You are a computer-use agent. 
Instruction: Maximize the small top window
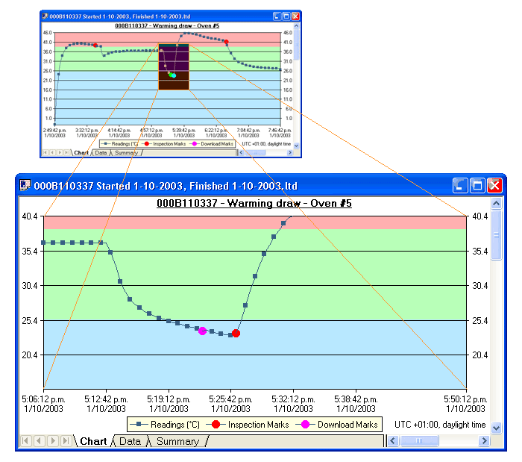coord(286,16)
